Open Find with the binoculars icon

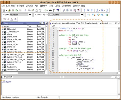pyautogui.click(x=50, y=10)
